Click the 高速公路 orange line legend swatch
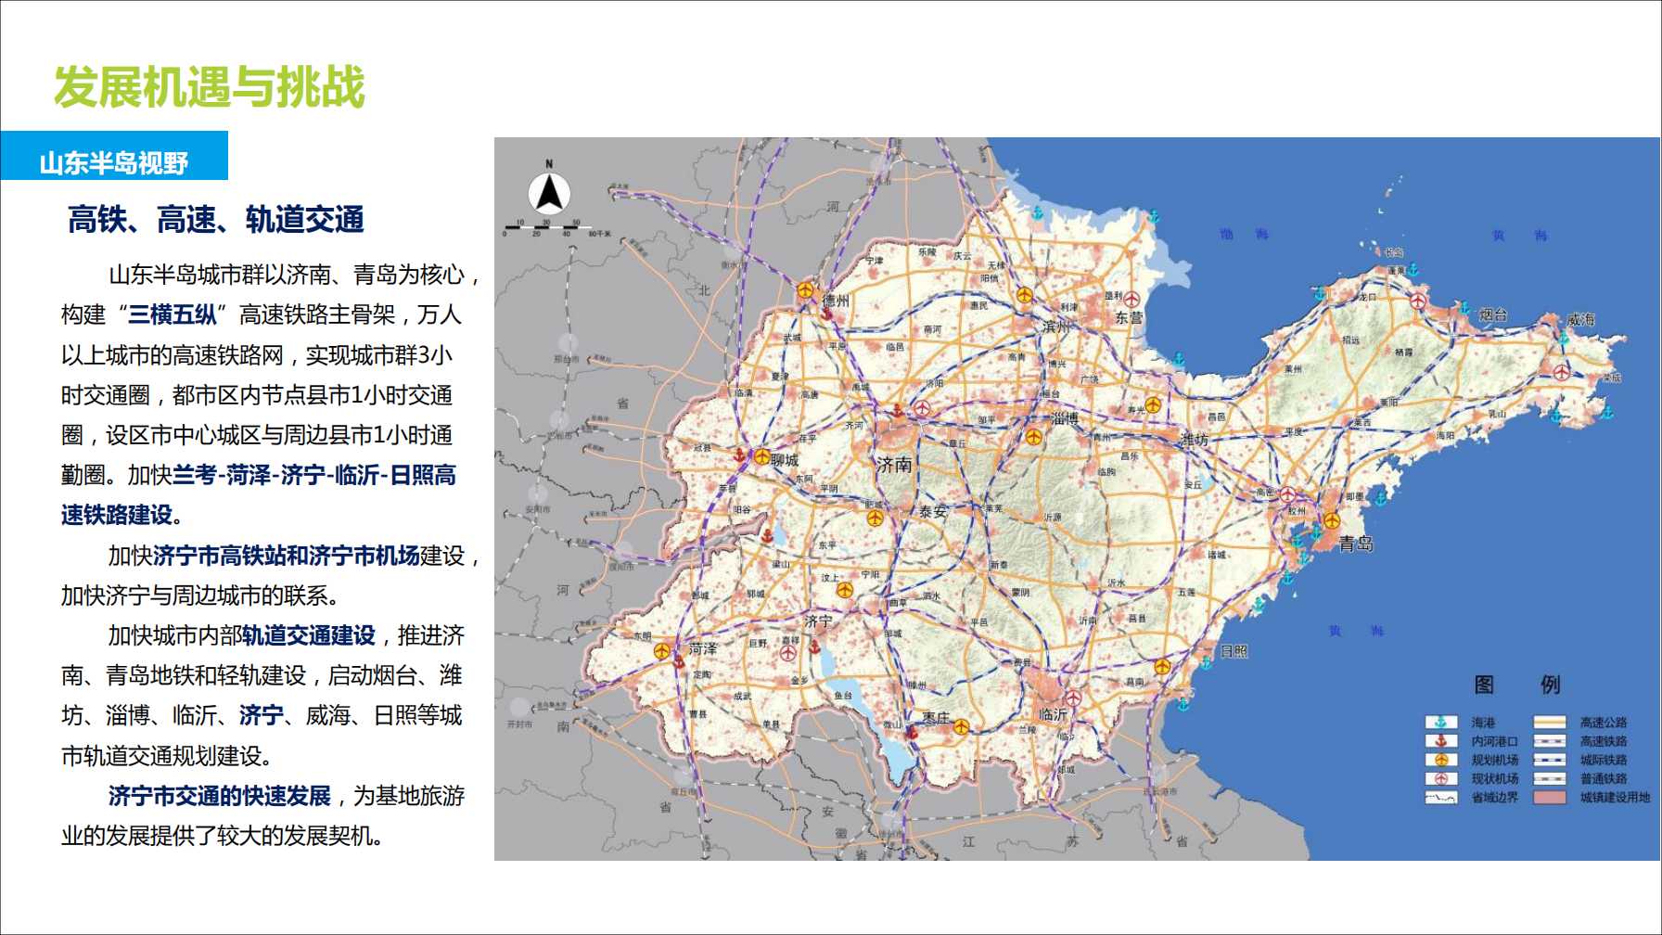 (1549, 723)
